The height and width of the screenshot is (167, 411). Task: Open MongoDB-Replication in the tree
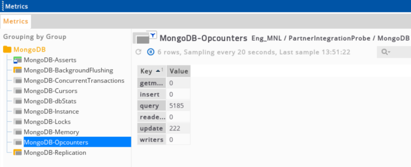[55, 153]
